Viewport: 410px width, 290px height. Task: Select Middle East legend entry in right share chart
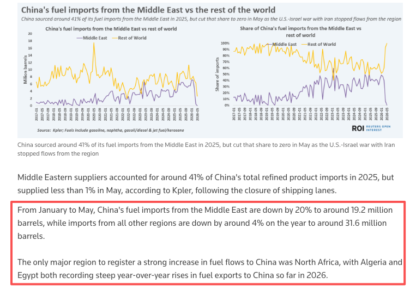(x=282, y=44)
